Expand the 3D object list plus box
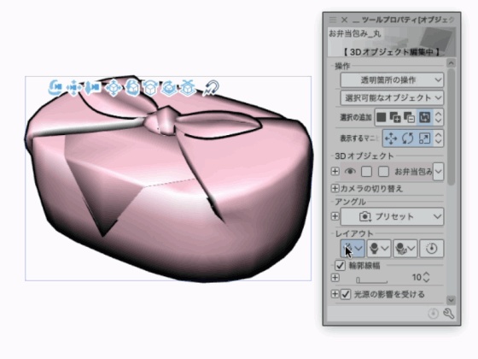The width and height of the screenshot is (478, 359). coord(335,171)
